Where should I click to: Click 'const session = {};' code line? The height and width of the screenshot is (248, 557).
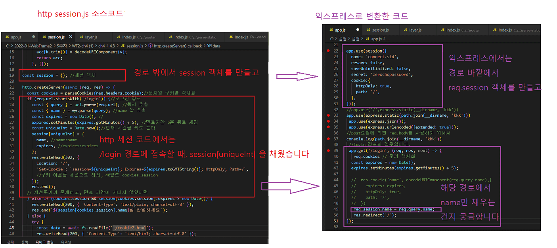pyautogui.click(x=59, y=75)
